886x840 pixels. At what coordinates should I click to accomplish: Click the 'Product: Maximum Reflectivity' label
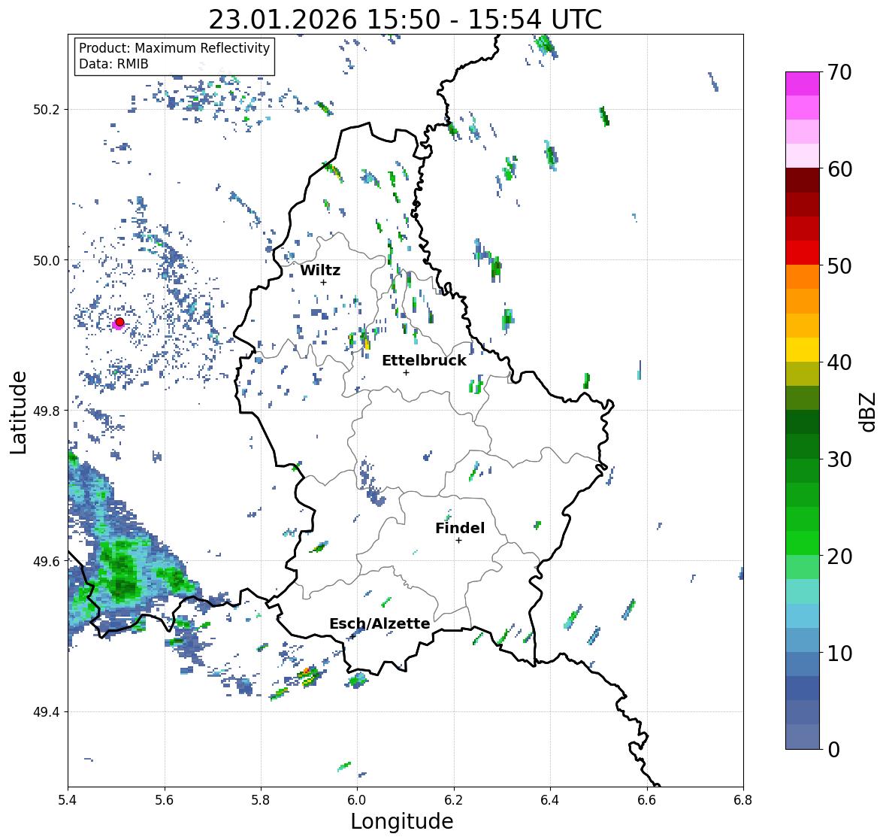point(174,48)
